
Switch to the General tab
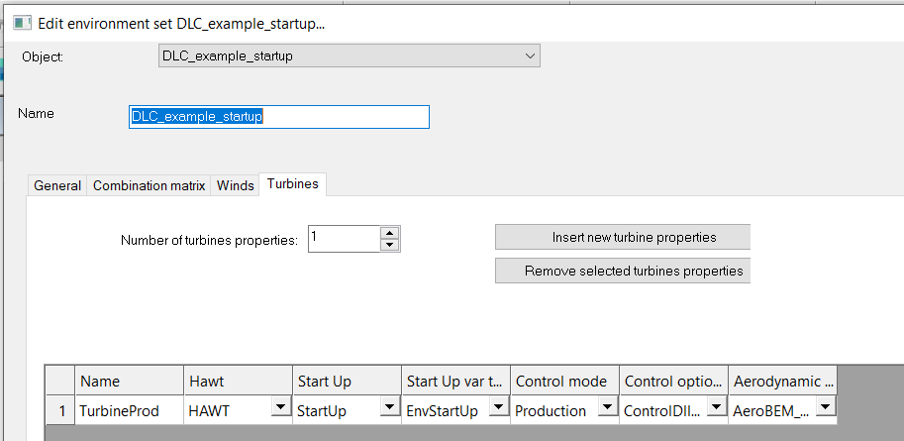57,185
